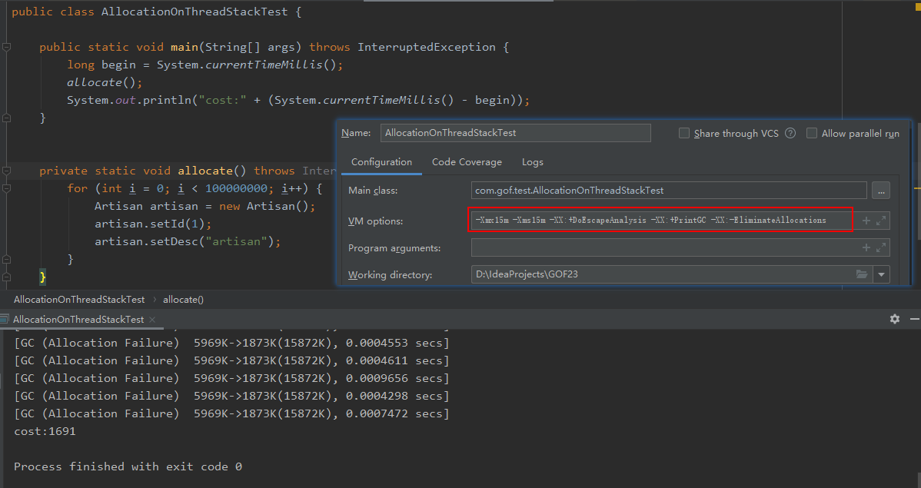This screenshot has width=921, height=488.
Task: Switch to the Code Coverage tab
Action: coord(467,162)
